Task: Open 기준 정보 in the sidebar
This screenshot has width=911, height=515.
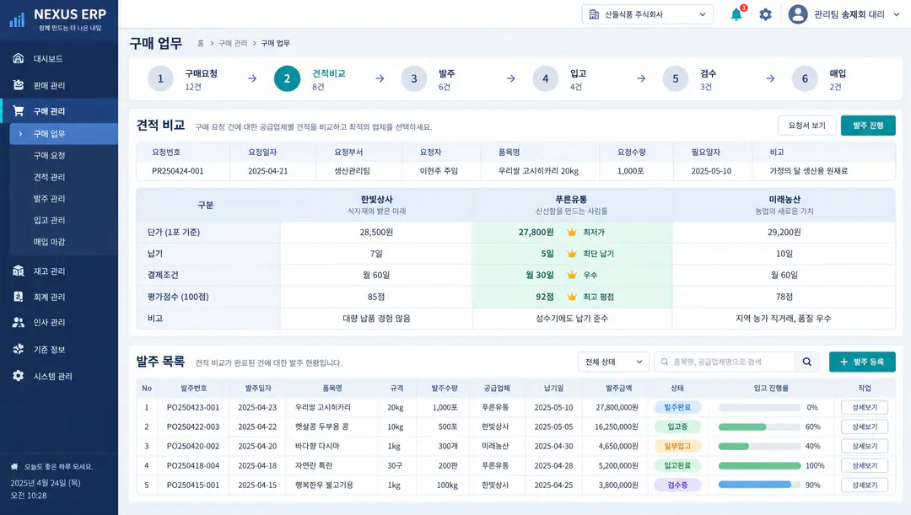Action: (x=59, y=350)
